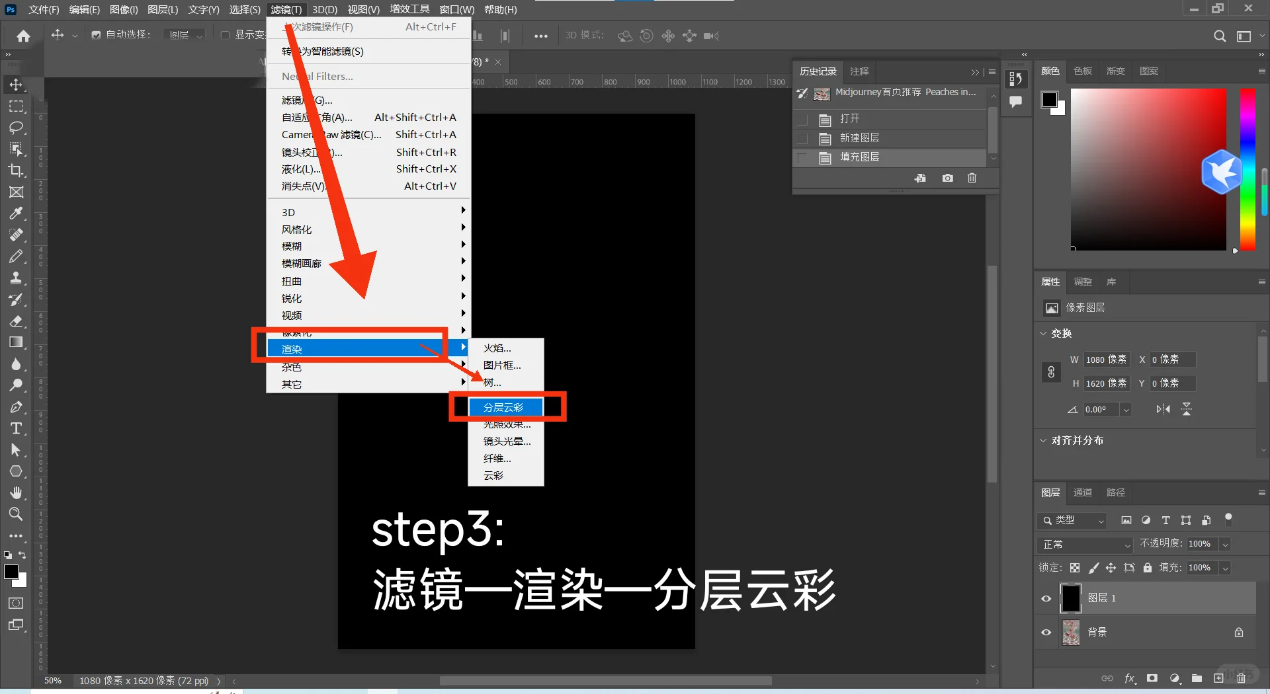Switch to the 色板 tab
Viewport: 1270px width, 694px height.
(1082, 71)
